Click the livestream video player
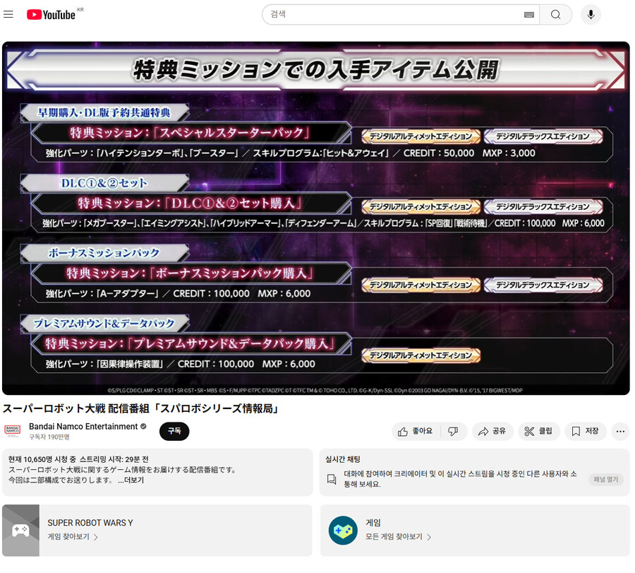This screenshot has width=635, height=573. point(316,218)
